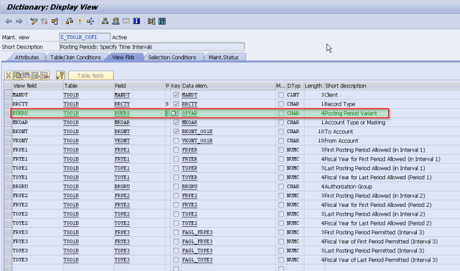
Task: Toggle the Key checkbox for MANDT row
Action: 175,95
